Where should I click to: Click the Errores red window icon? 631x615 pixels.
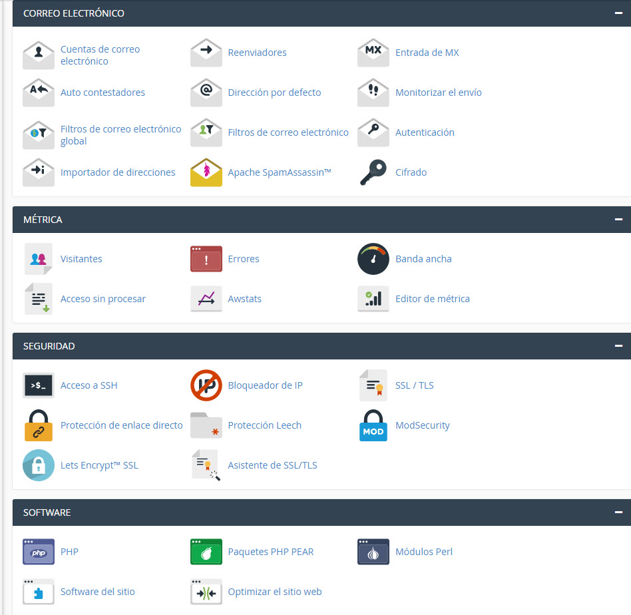[206, 259]
